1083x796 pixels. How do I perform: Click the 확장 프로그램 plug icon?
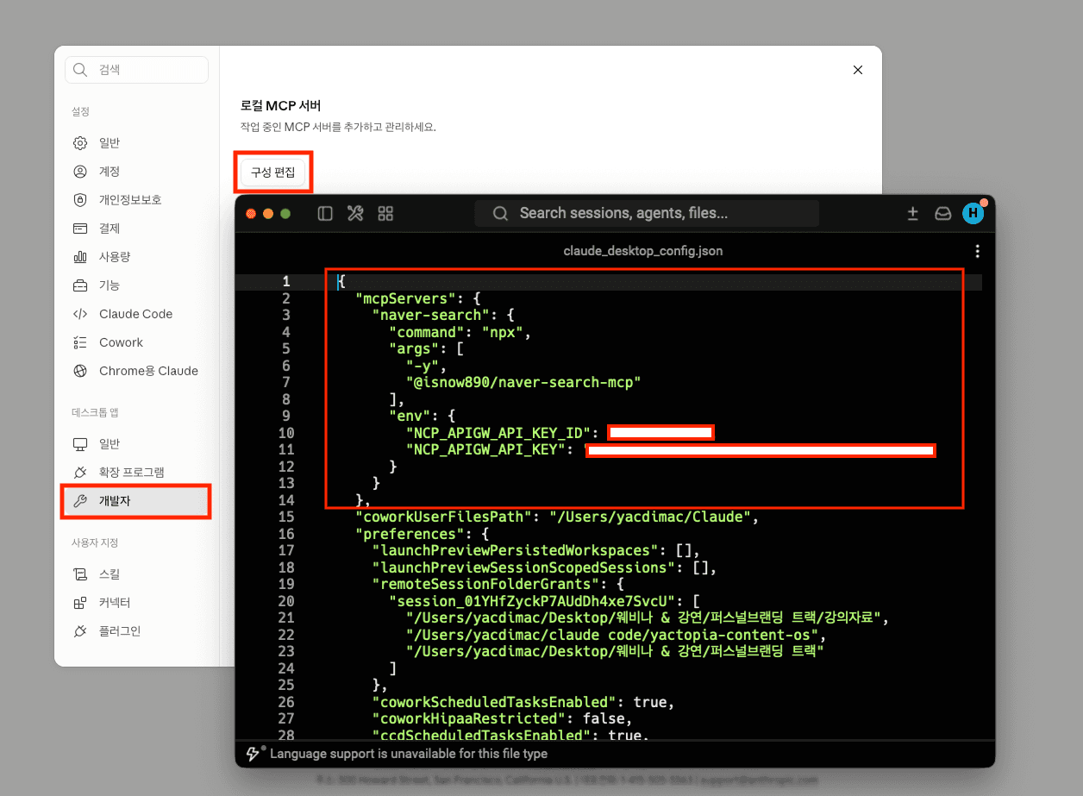80,472
